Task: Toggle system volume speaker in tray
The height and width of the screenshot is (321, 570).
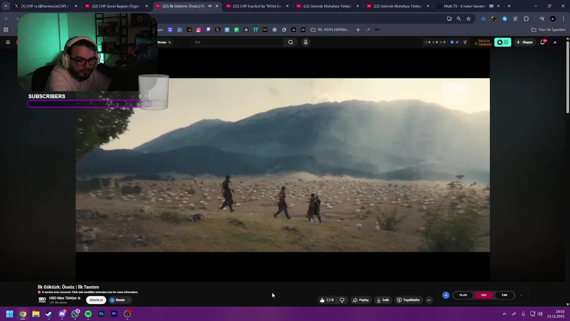Action: 540,314
